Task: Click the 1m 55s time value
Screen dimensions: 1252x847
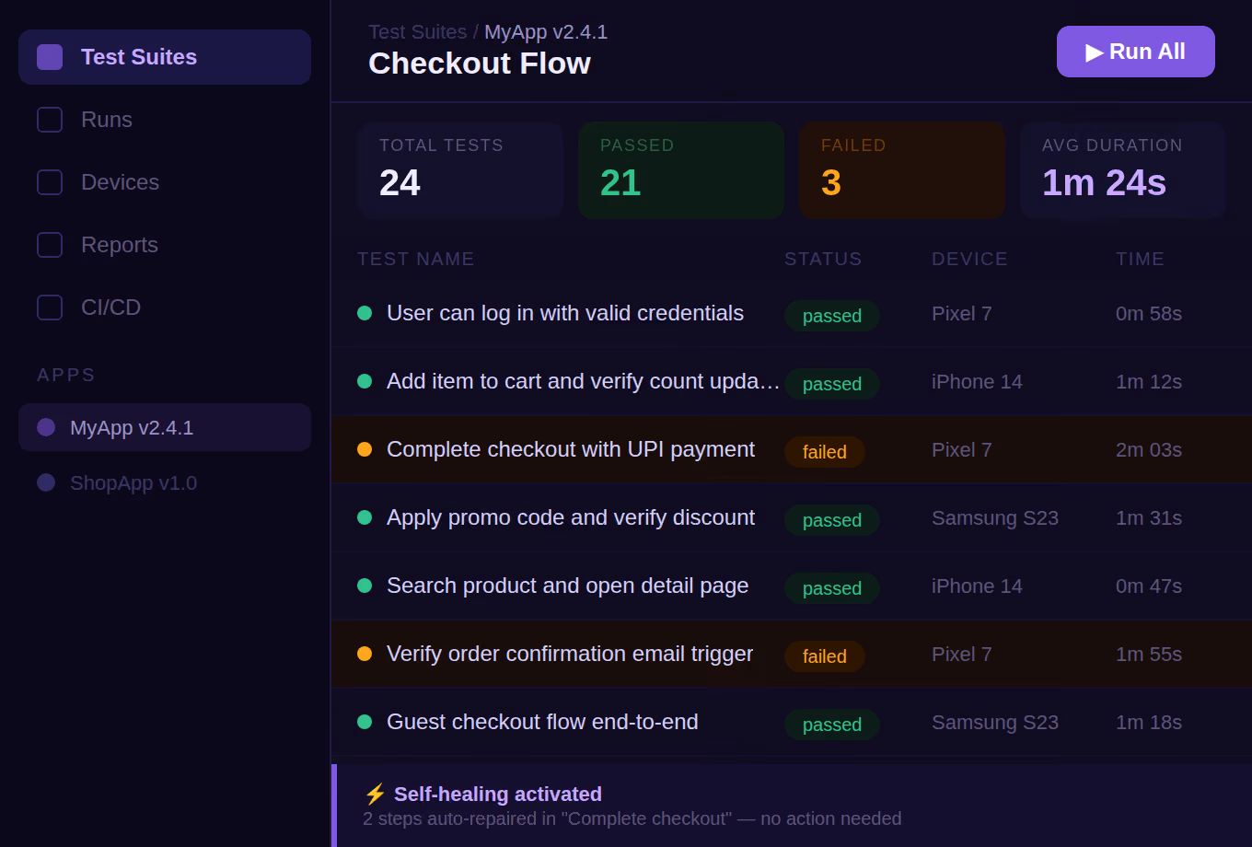Action: pyautogui.click(x=1149, y=655)
